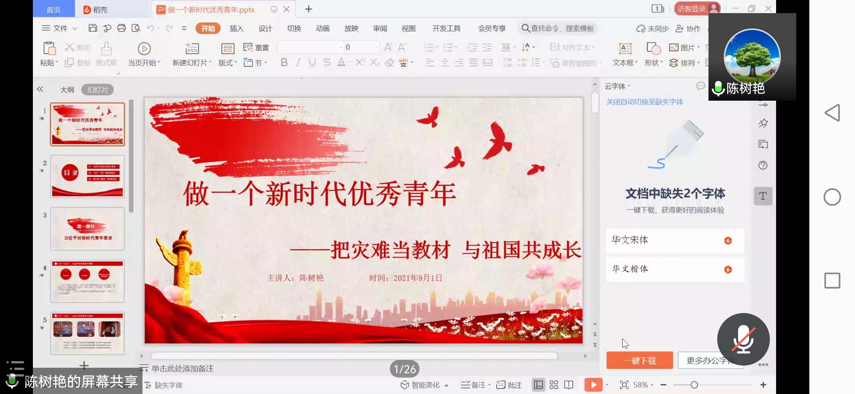
Task: Switch to slide sorter grid view
Action: [554, 385]
